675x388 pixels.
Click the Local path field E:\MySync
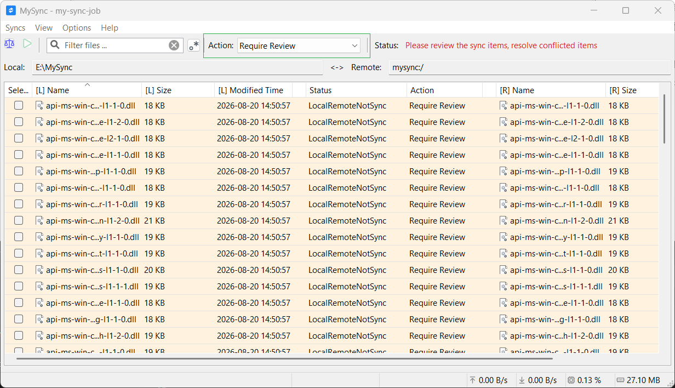178,67
